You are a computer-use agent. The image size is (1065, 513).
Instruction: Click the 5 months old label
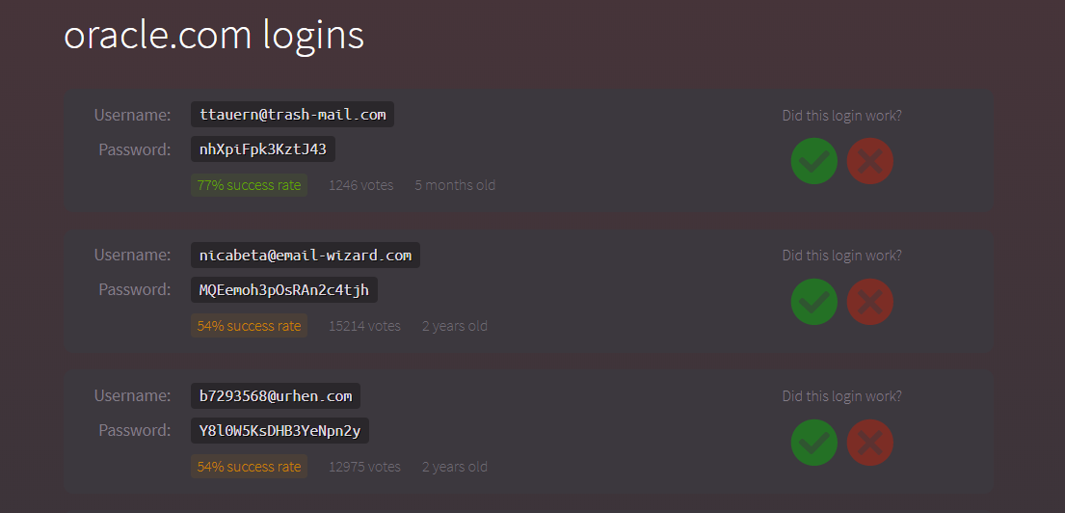point(455,185)
